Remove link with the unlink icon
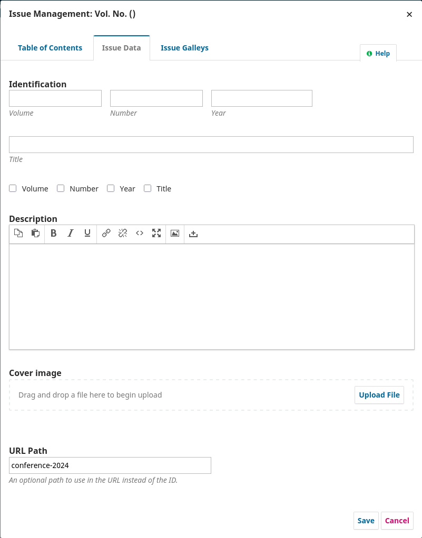 123,234
